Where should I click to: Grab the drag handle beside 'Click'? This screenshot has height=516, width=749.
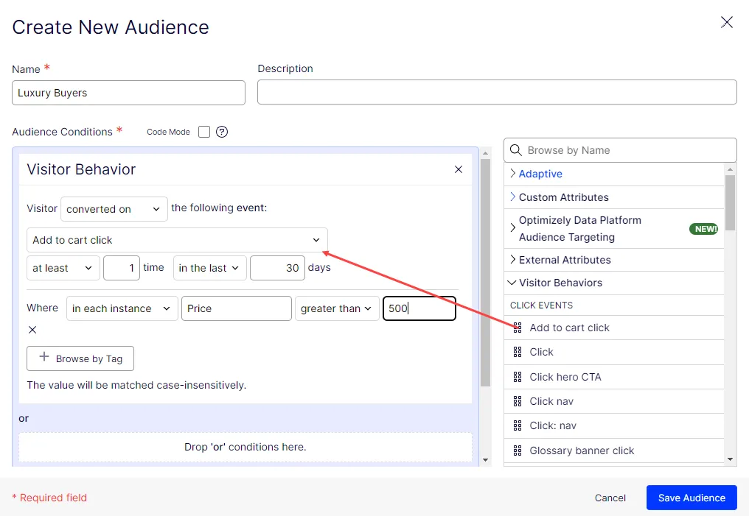coord(518,352)
